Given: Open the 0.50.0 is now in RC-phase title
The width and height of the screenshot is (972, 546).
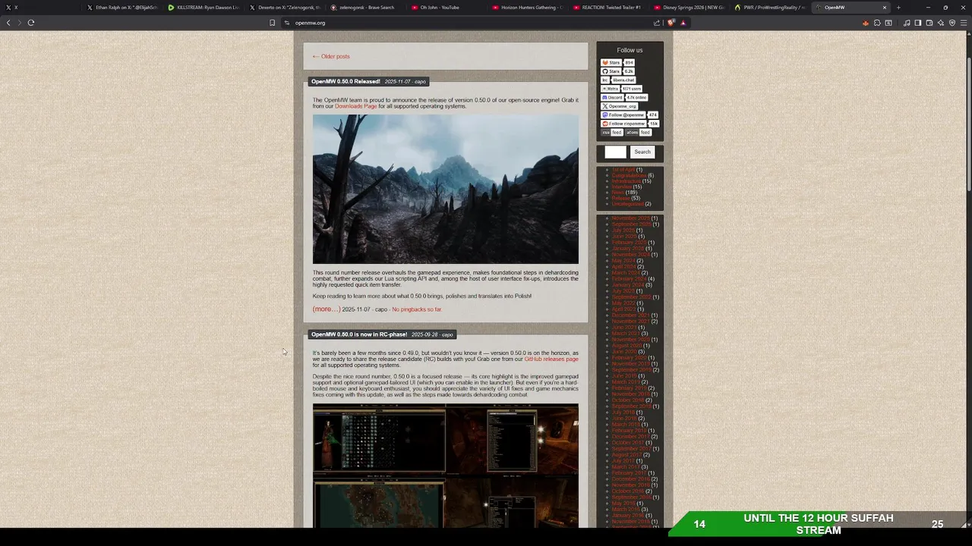Looking at the screenshot, I should pyautogui.click(x=359, y=334).
